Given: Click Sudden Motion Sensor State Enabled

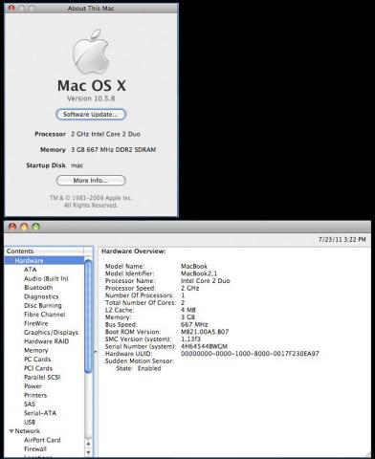Looking at the screenshot, I should click(139, 368).
